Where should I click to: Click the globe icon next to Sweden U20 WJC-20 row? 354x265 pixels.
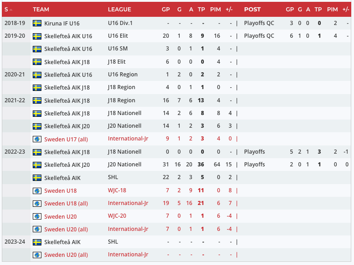(x=37, y=216)
